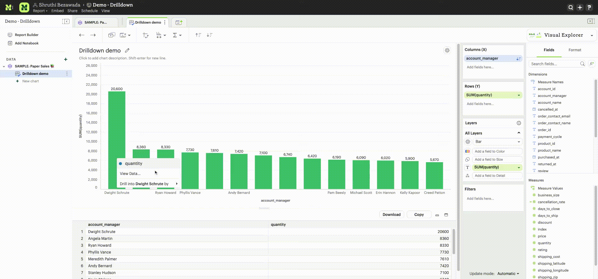
Task: Click the Detail icon in Layers
Action: (467, 176)
